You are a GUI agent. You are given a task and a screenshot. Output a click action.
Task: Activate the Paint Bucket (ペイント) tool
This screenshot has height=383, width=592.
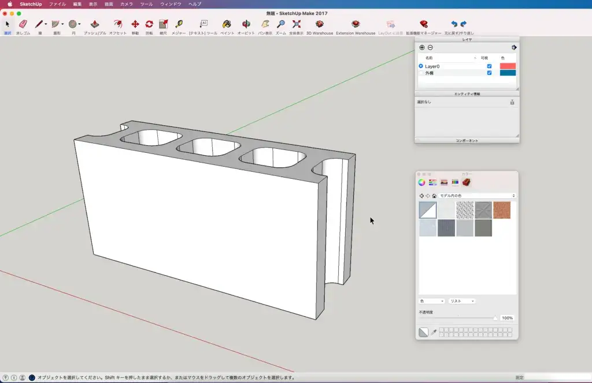[227, 24]
